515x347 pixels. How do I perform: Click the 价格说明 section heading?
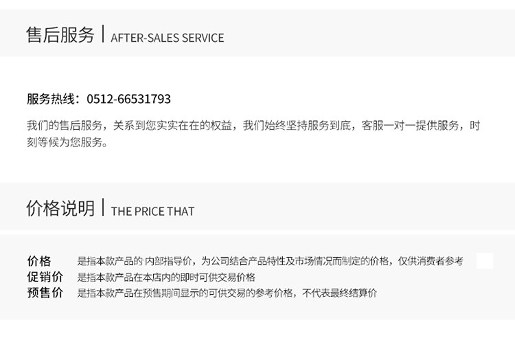pyautogui.click(x=60, y=209)
